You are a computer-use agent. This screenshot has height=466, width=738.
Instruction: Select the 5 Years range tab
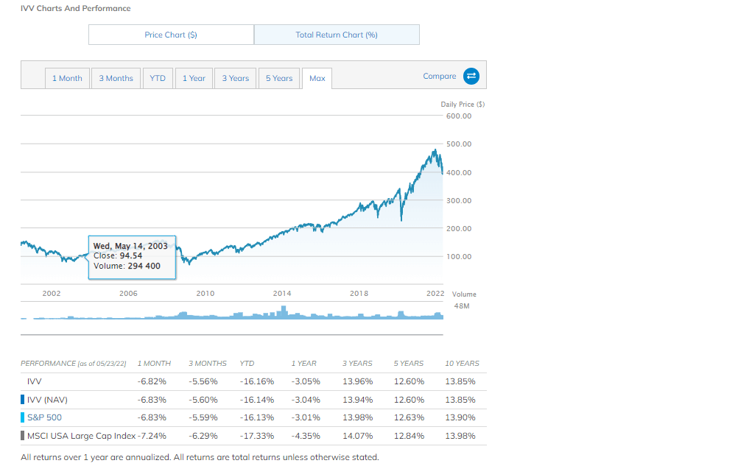coord(279,79)
